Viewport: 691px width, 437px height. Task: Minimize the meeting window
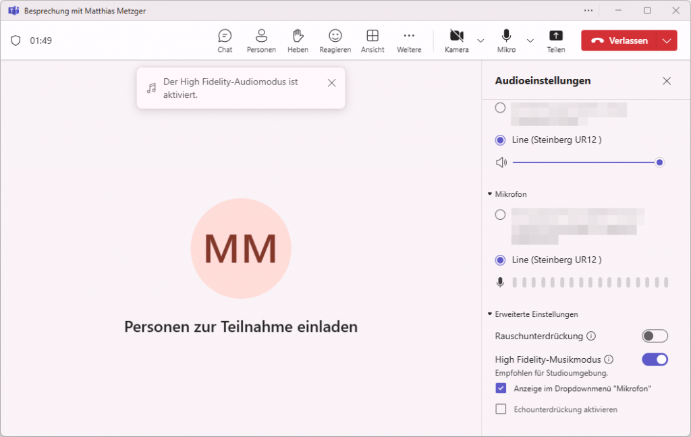pos(618,11)
